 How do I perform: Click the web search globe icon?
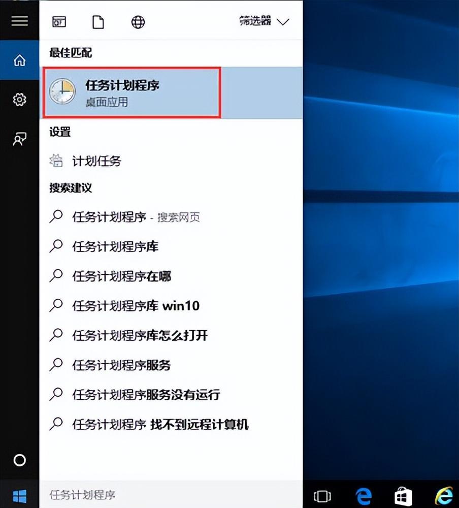[137, 22]
